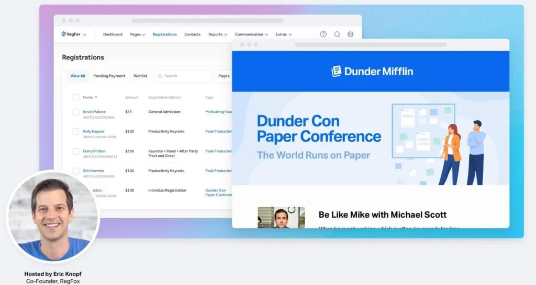Click the Registration Option column header
536x285 pixels.
click(x=164, y=98)
